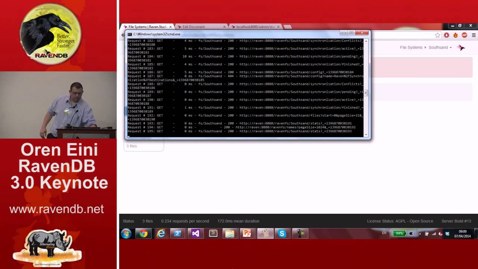Click the battery 99% indicator
Viewport: 478px width, 269px height.
(399, 234)
